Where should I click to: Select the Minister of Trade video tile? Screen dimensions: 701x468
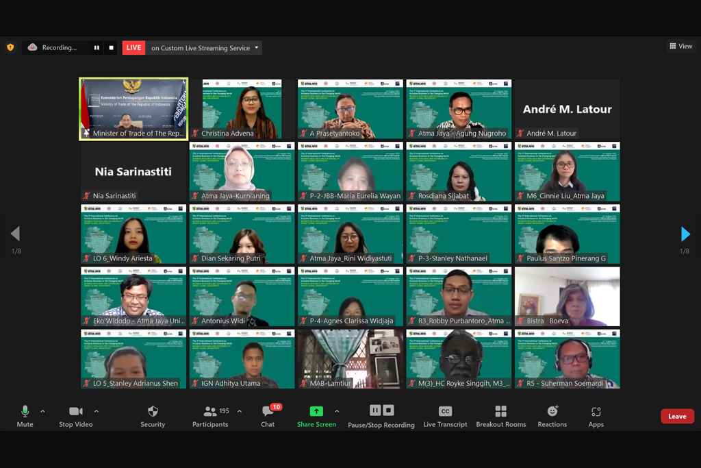[133, 110]
